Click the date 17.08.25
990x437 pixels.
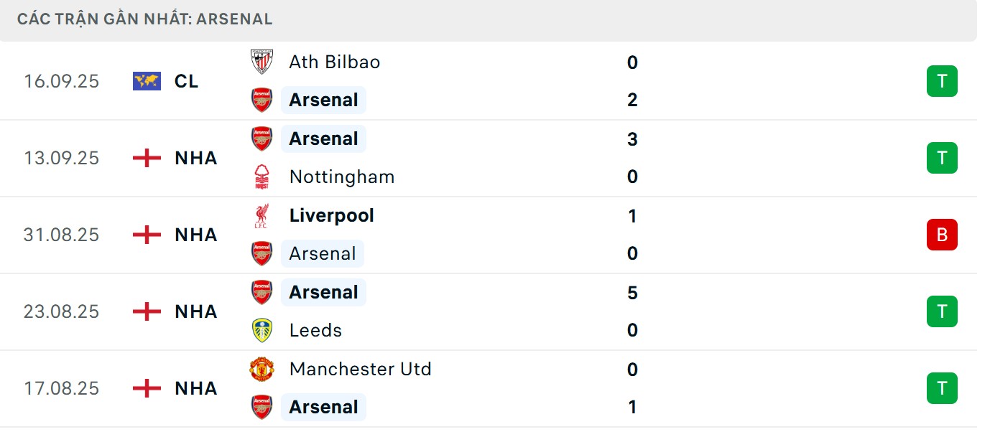pos(62,388)
